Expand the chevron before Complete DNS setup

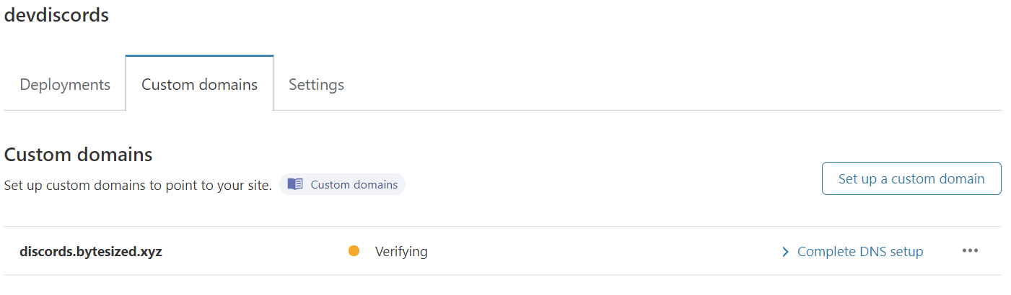pyautogui.click(x=785, y=252)
